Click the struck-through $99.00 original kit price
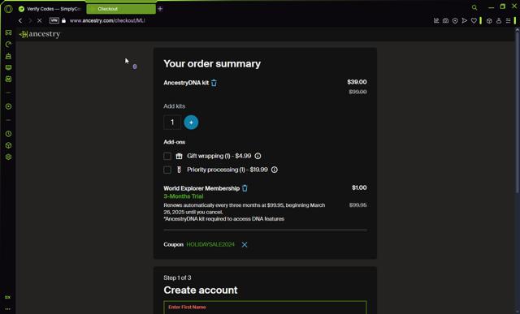This screenshot has width=520, height=314. [357, 92]
